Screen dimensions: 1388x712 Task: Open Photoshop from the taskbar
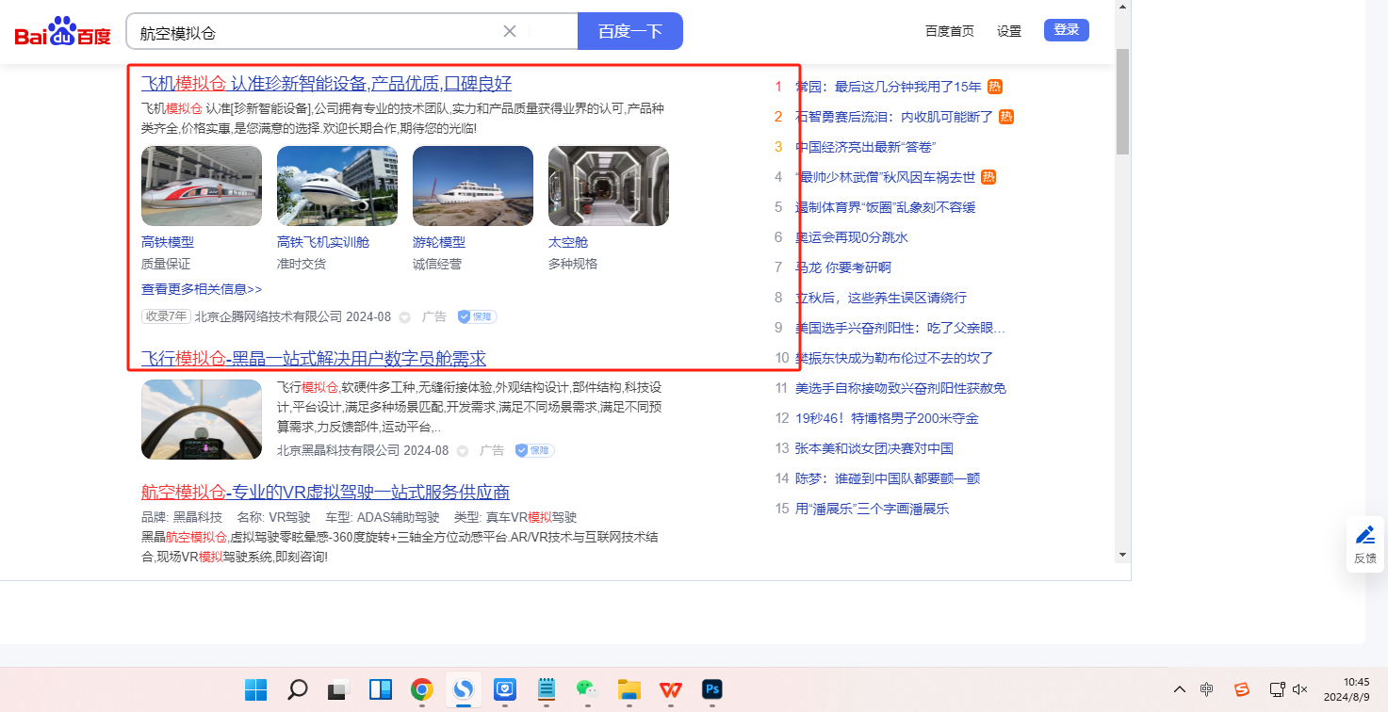tap(712, 689)
